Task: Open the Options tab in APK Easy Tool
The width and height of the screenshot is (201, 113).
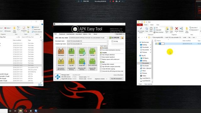Action: point(85,34)
